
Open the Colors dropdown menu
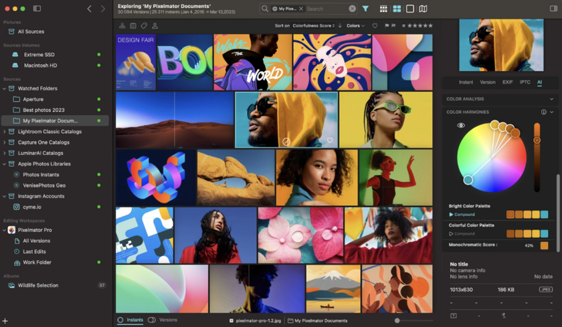click(355, 26)
